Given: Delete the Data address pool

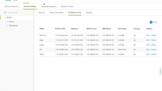Looking at the screenshot, I should pyautogui.click(x=154, y=40).
